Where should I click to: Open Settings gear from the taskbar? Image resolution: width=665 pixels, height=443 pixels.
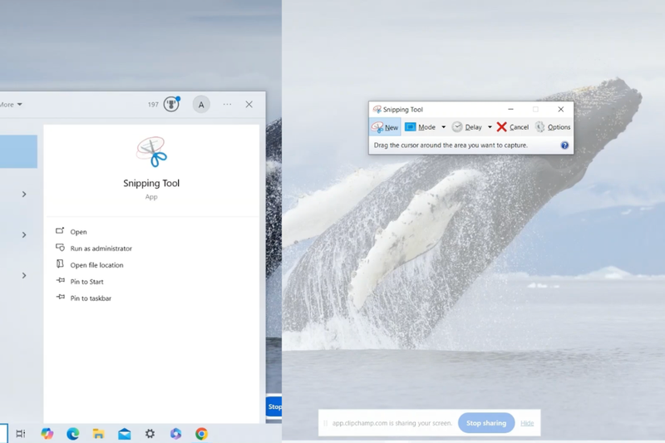pos(150,434)
